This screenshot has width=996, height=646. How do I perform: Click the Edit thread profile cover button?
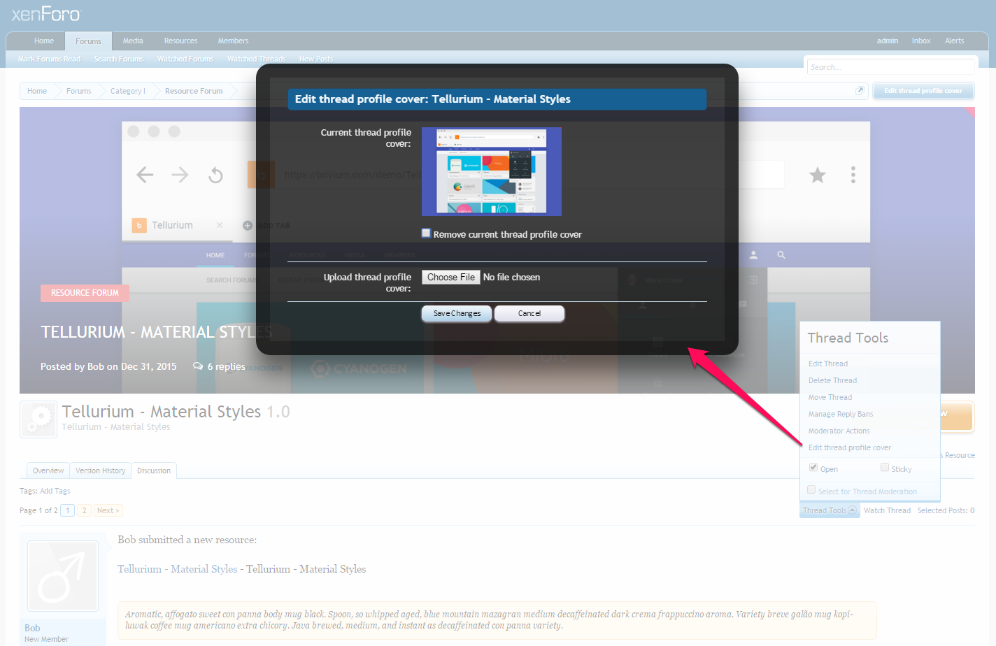[923, 91]
